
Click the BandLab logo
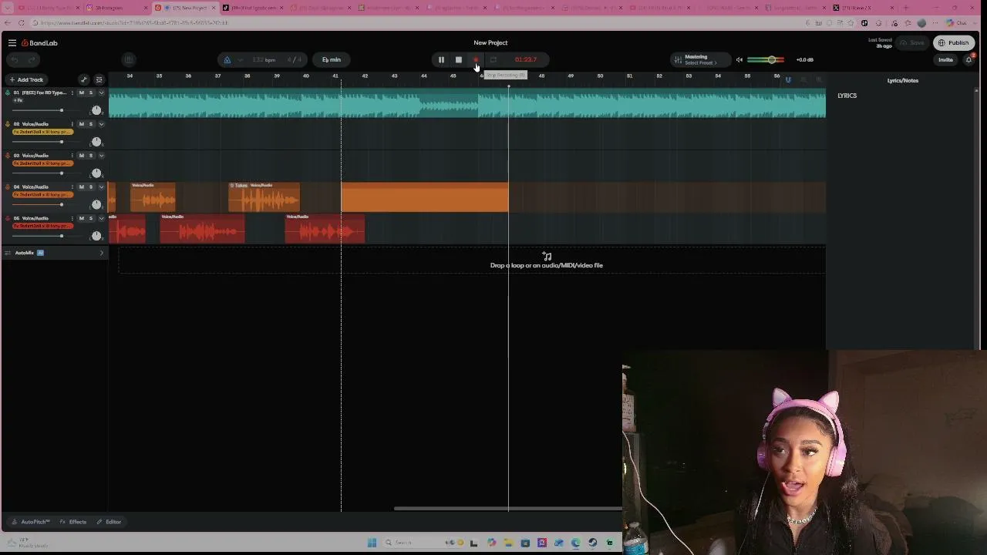pyautogui.click(x=39, y=43)
